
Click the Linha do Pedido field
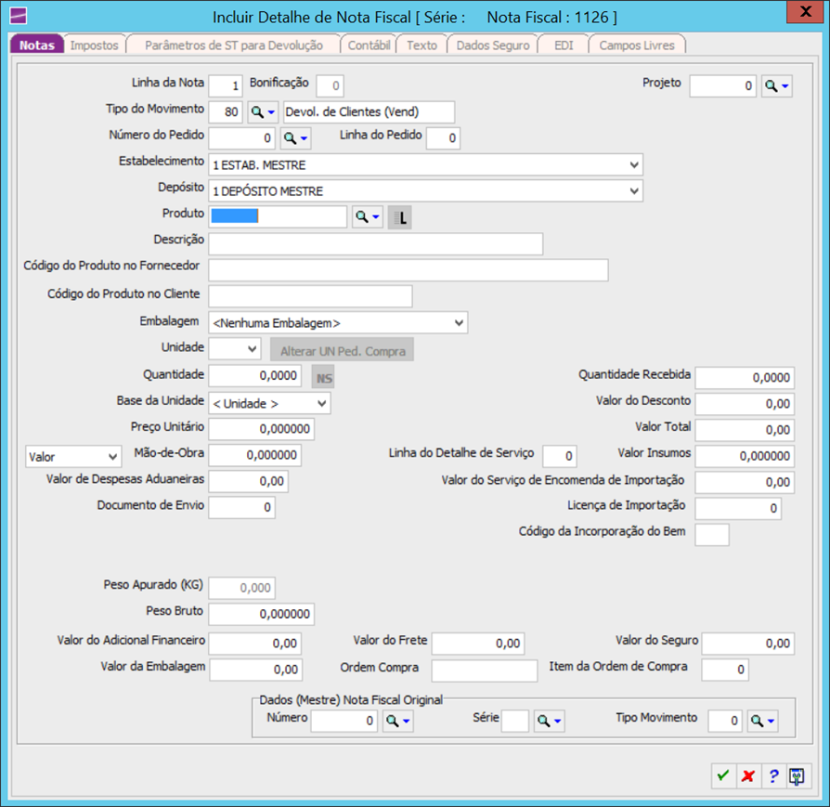[443, 138]
